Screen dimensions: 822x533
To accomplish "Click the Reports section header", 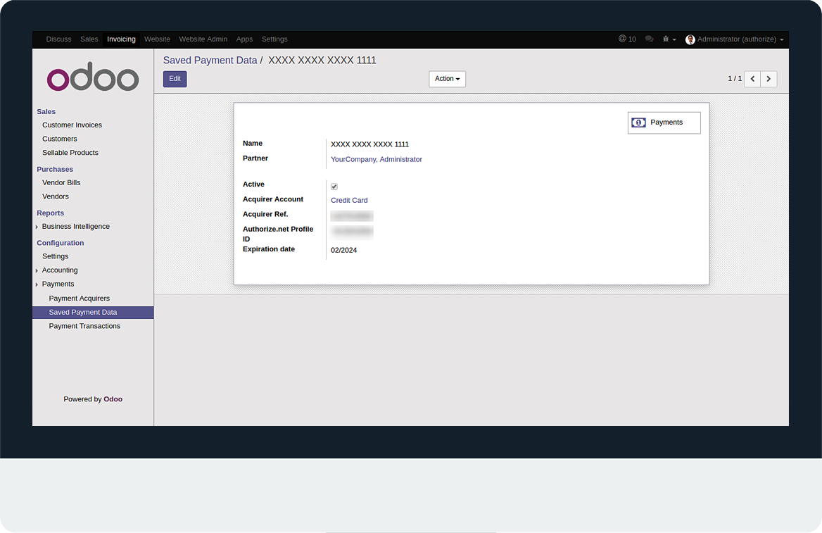I will pos(51,213).
